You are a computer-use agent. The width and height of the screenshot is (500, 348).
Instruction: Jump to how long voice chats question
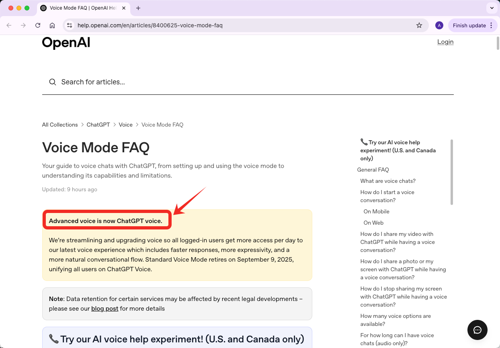pos(397,339)
